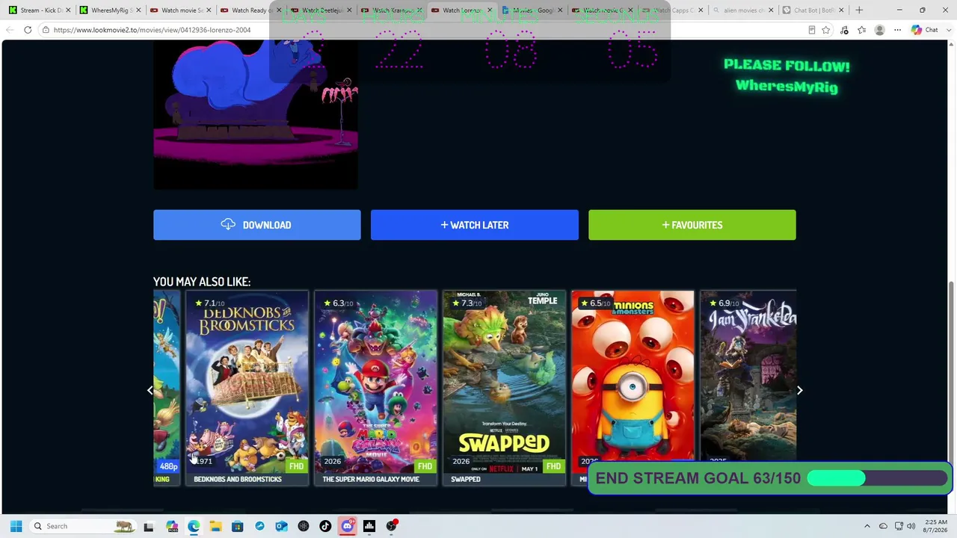Open Outlook from the taskbar
This screenshot has height=538, width=957.
(x=281, y=526)
